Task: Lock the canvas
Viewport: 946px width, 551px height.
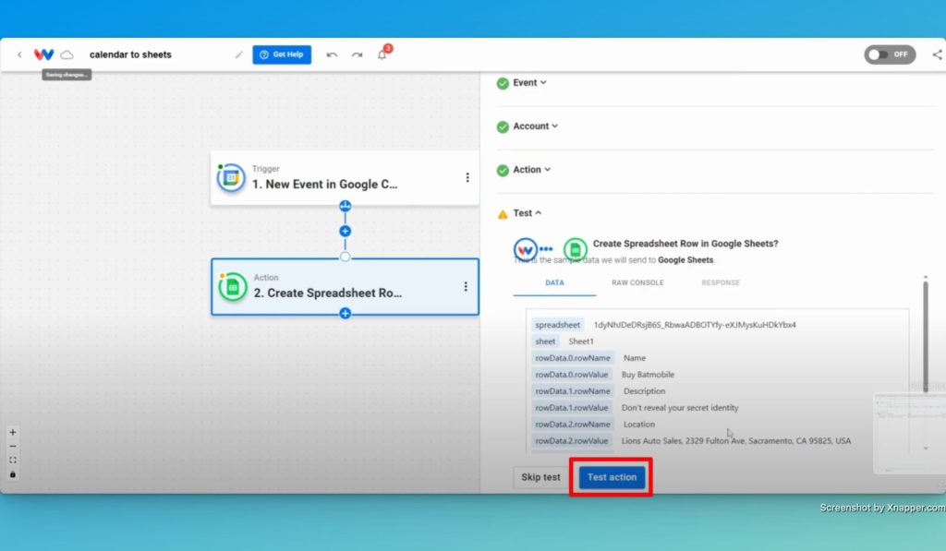Action: pos(13,474)
